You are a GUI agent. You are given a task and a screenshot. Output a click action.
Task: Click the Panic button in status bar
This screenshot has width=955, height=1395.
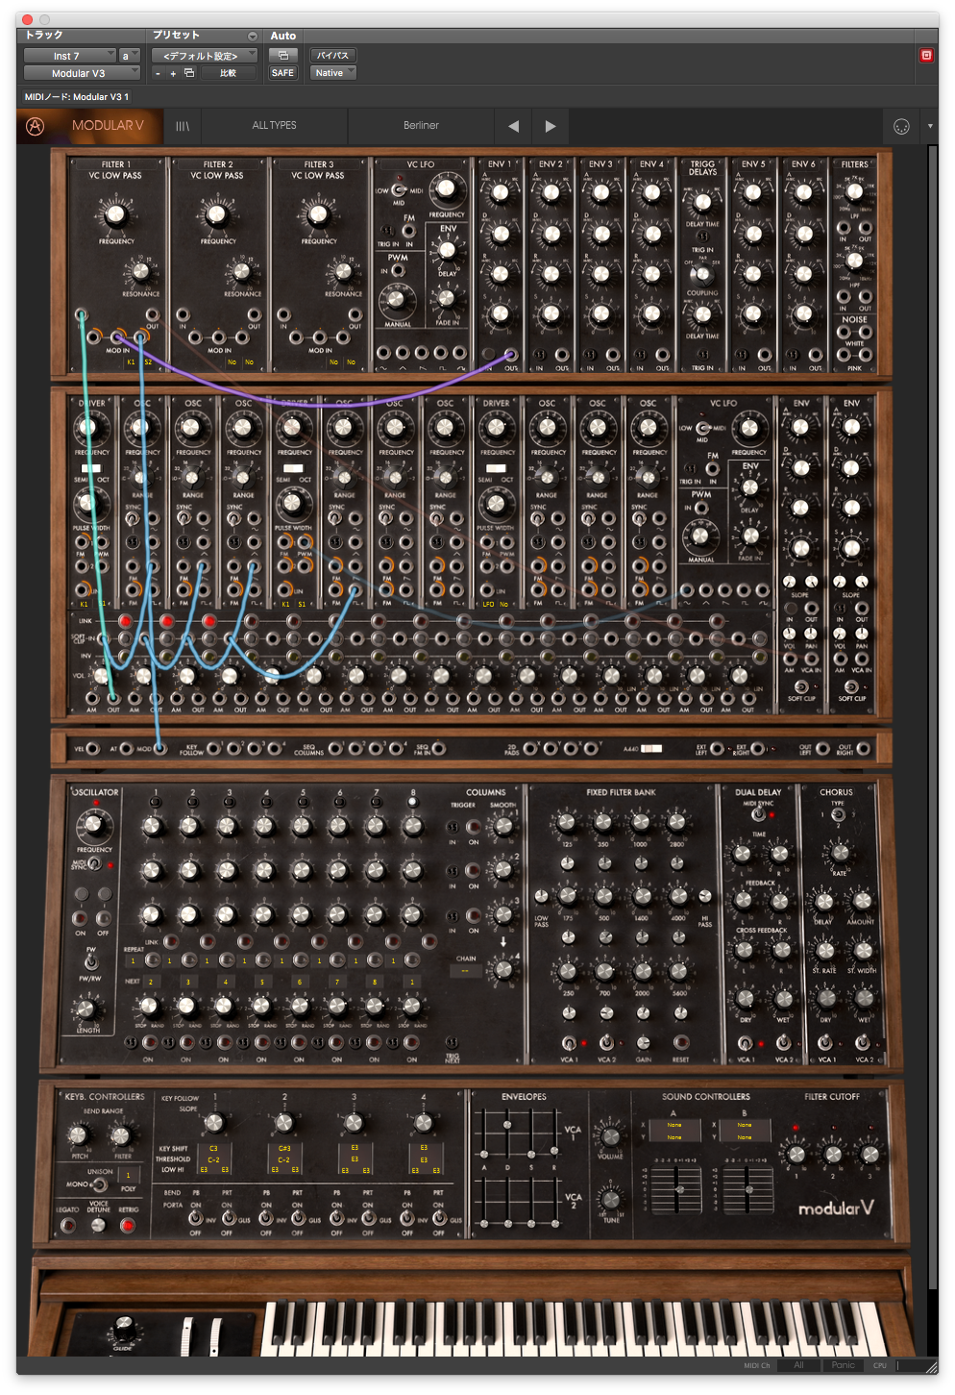click(x=844, y=1365)
